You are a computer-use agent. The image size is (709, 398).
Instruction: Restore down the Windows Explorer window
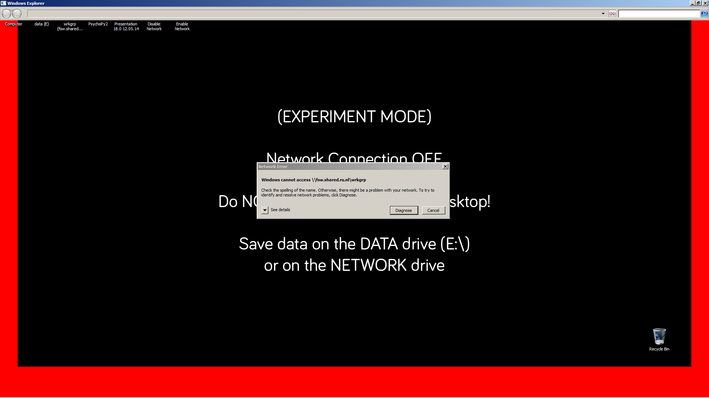pos(698,3)
